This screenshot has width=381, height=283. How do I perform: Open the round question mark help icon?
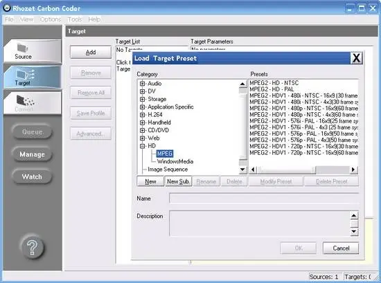pyautogui.click(x=32, y=247)
